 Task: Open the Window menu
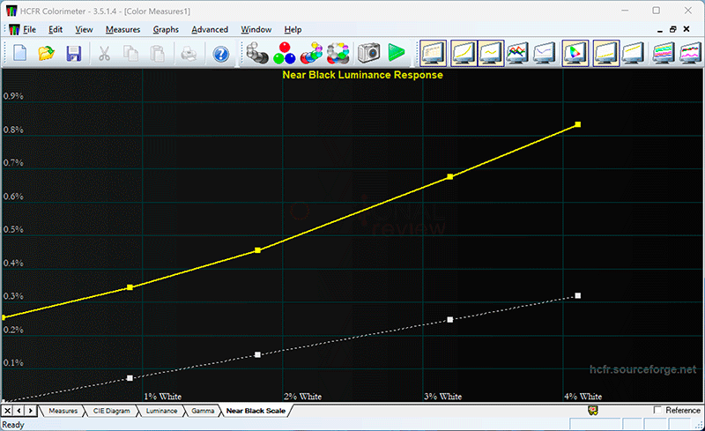tap(256, 30)
